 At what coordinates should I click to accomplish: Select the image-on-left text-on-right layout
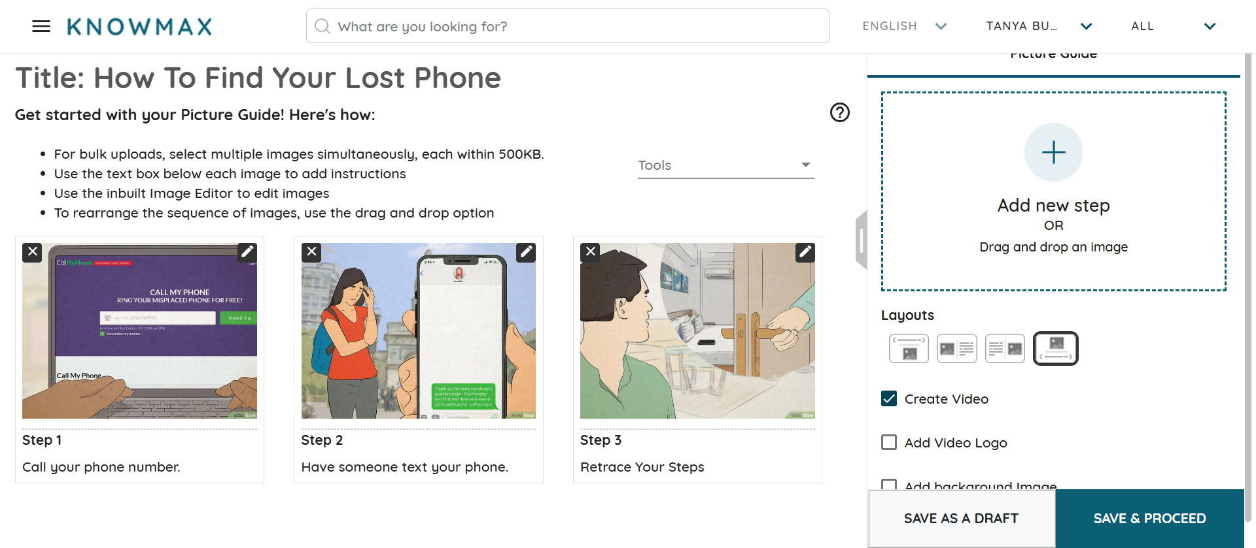click(956, 349)
